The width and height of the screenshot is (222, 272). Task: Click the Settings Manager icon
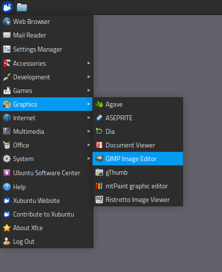[7, 49]
